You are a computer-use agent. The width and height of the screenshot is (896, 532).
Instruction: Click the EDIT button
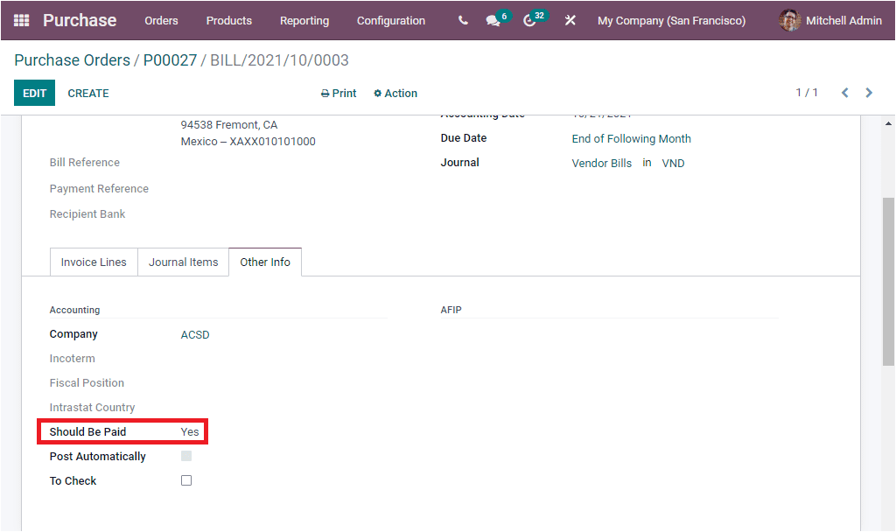point(34,93)
